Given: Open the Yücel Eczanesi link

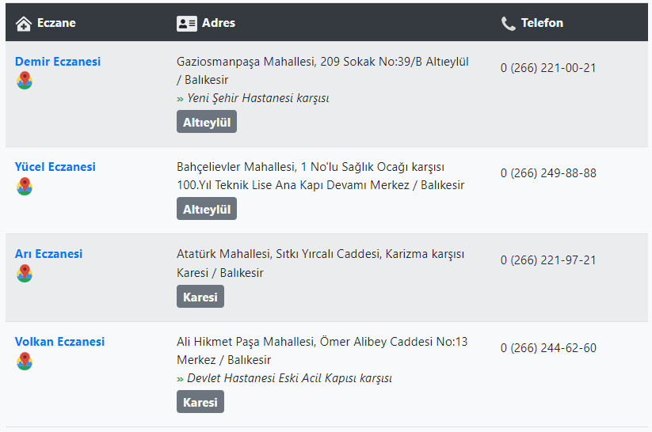Looking at the screenshot, I should [x=55, y=167].
